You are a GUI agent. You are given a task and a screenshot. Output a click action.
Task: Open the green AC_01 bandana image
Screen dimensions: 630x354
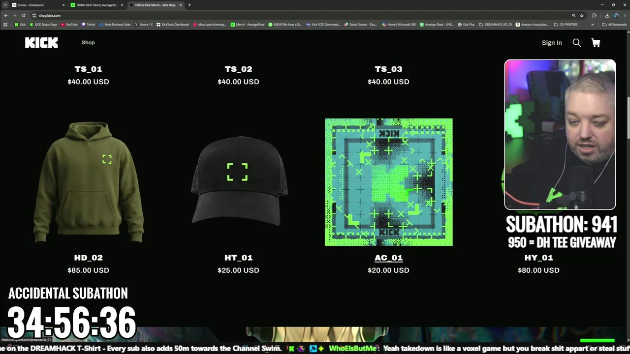389,182
